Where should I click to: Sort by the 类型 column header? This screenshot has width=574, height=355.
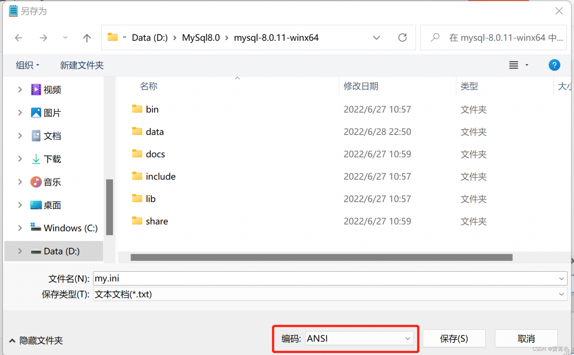click(x=470, y=86)
